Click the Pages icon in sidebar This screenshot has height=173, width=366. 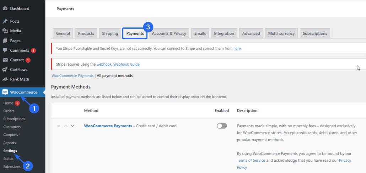pos(5,41)
